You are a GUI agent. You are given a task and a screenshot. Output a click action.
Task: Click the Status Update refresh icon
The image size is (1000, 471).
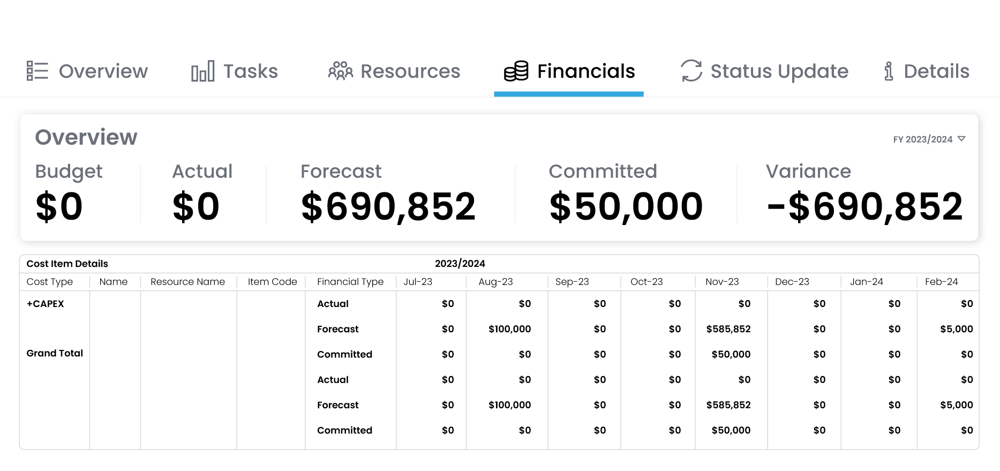691,71
